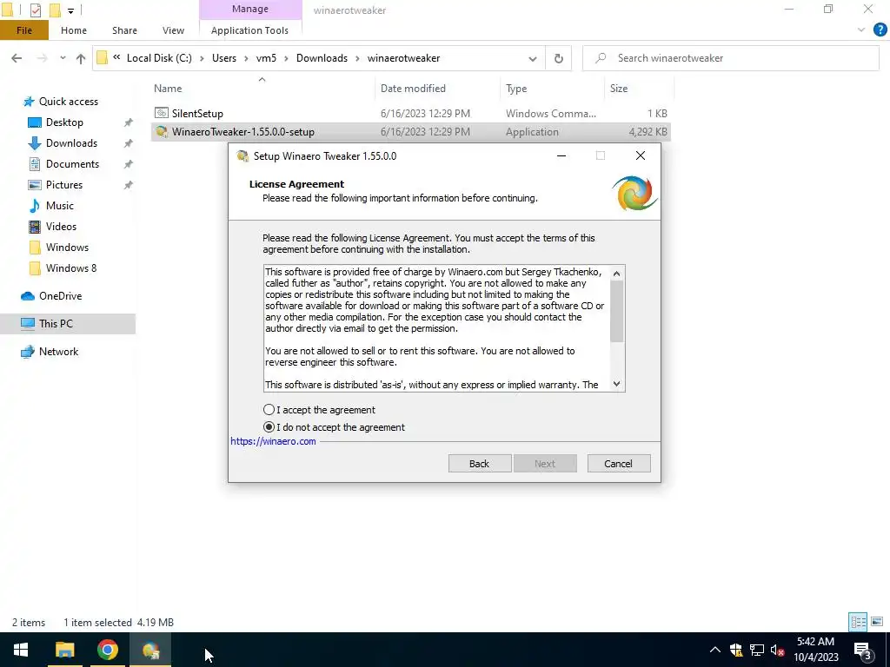Click the Search winaerotweaker field
This screenshot has width=890, height=667.
(731, 58)
